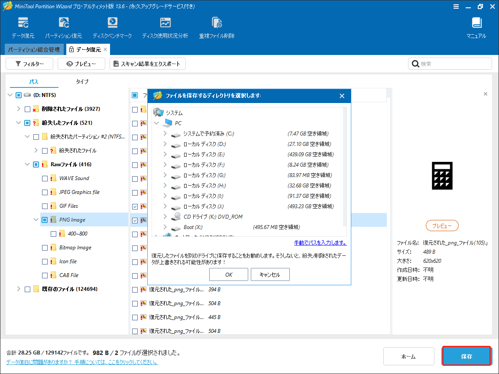Click the 削除されたファイル folder icon
Screen dimensions: 499x374
tap(36, 109)
